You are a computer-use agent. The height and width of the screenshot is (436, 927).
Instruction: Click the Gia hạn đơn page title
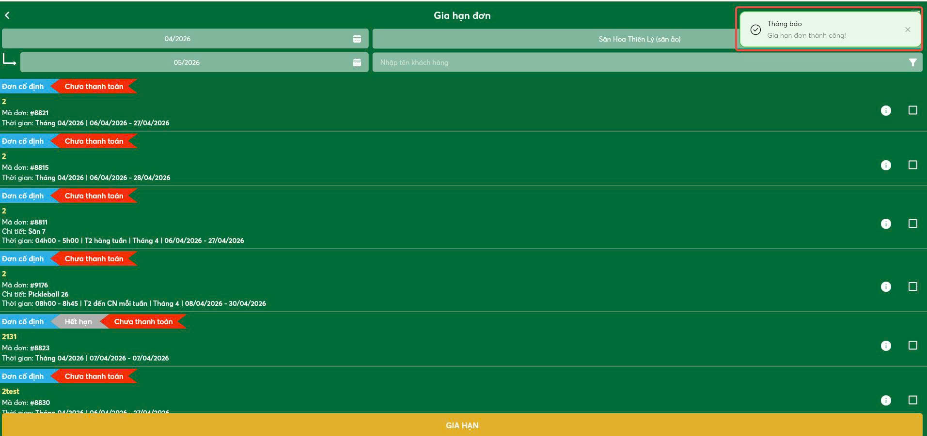pos(462,15)
